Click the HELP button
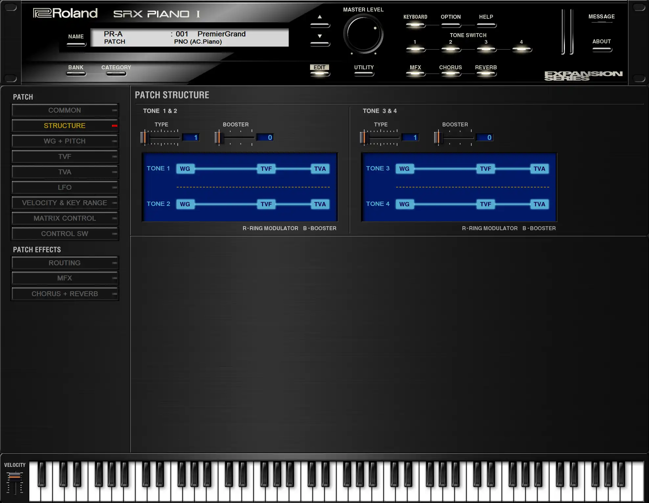This screenshot has height=503, width=649. [x=486, y=25]
